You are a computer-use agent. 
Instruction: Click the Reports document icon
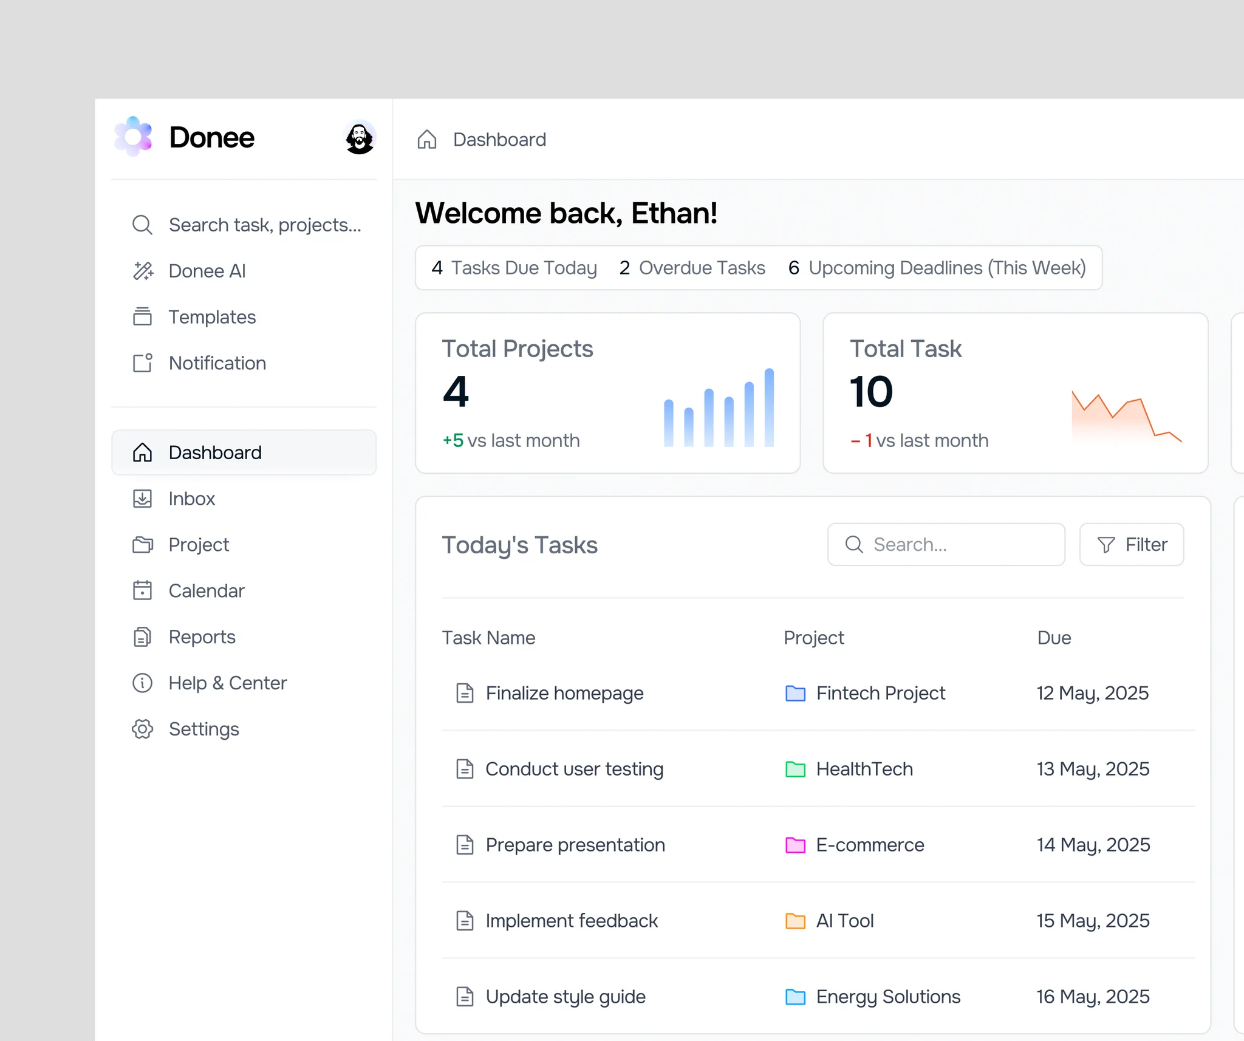pyautogui.click(x=142, y=637)
